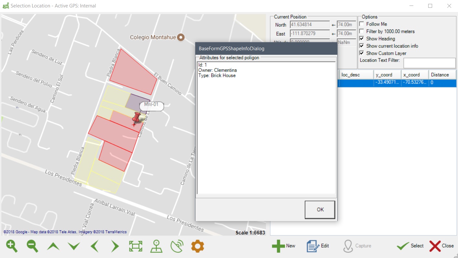Enable the Follow Me checkbox
458x258 pixels.
coord(362,24)
